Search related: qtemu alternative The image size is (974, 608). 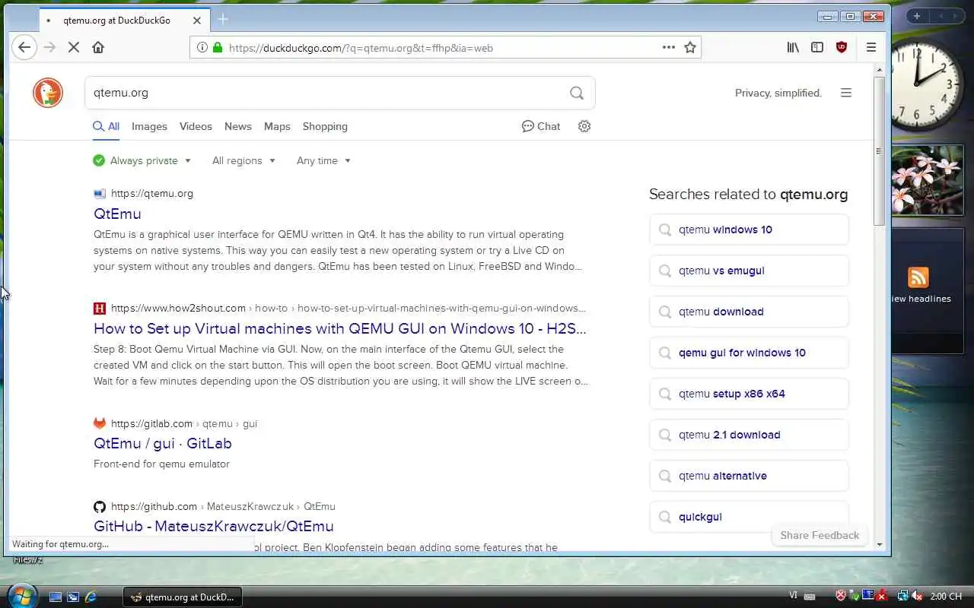[749, 476]
